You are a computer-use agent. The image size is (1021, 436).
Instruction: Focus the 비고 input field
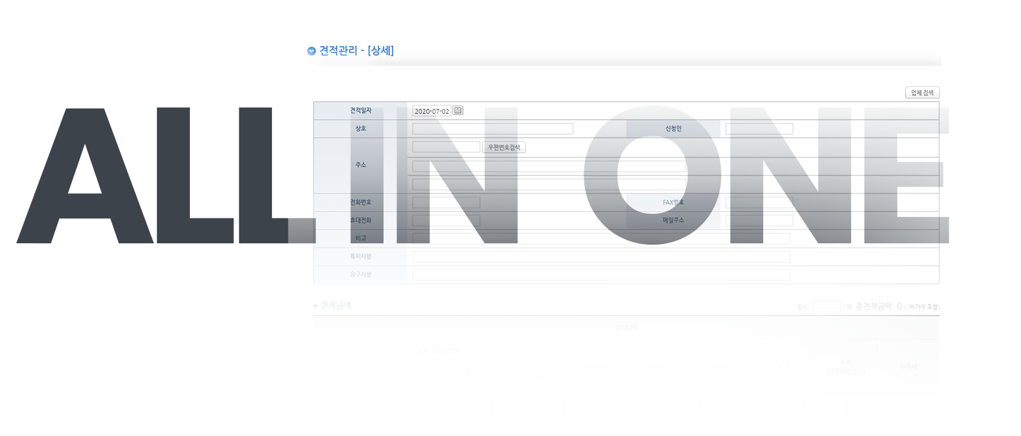601,238
